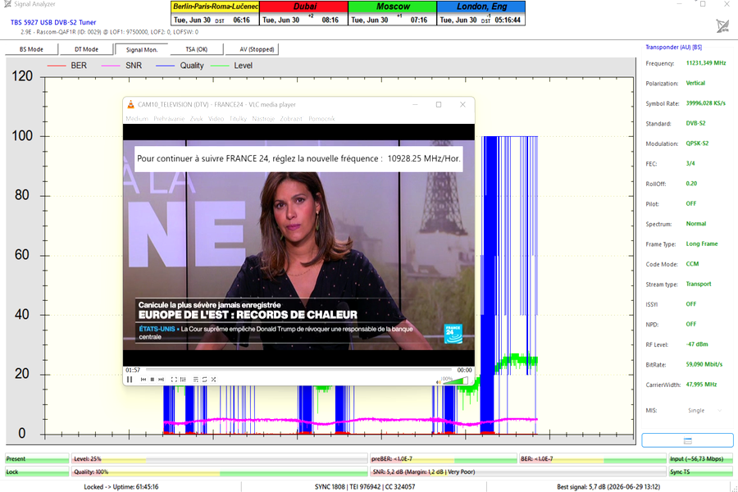Click the Berlin-Paris-Roma-Lučenec clock header
The height and width of the screenshot is (492, 738).
(215, 7)
